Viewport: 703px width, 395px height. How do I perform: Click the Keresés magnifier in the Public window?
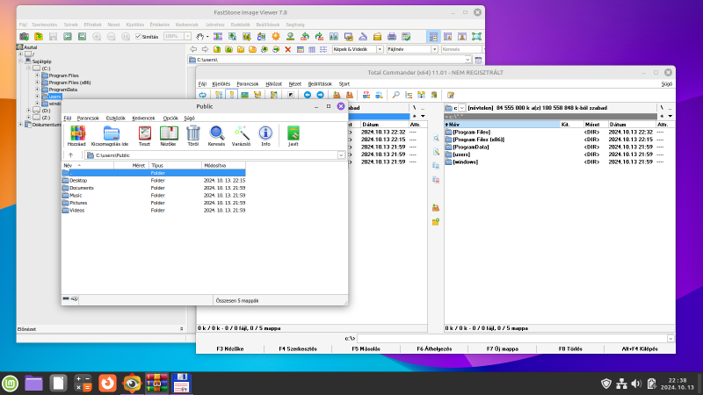(x=216, y=136)
